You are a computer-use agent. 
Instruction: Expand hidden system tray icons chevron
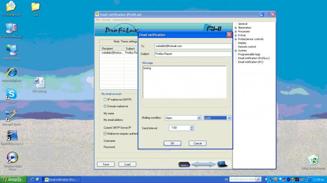click(x=266, y=179)
